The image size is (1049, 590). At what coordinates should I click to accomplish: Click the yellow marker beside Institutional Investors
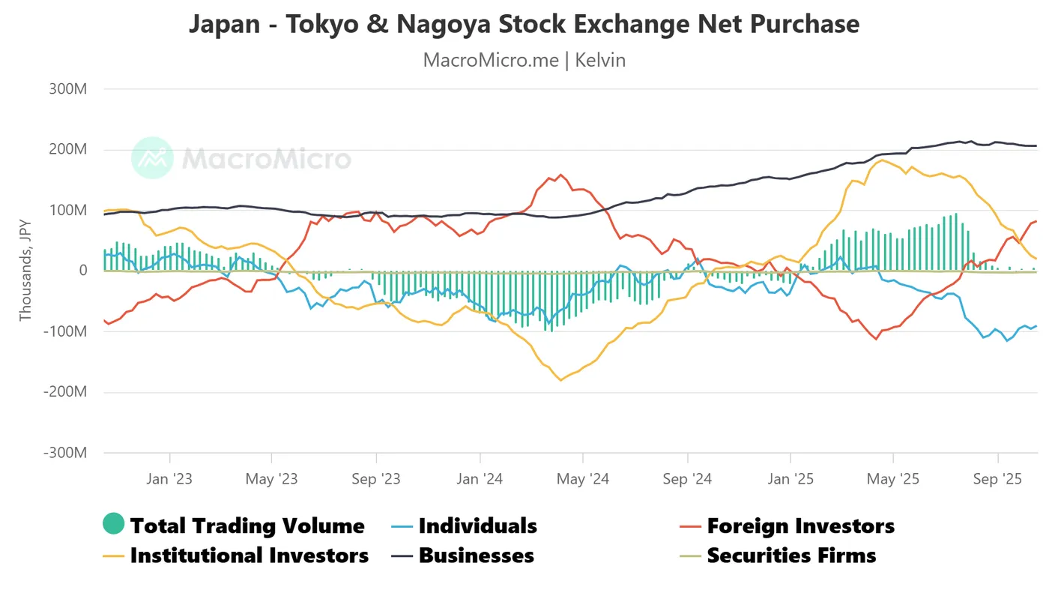[x=113, y=556]
